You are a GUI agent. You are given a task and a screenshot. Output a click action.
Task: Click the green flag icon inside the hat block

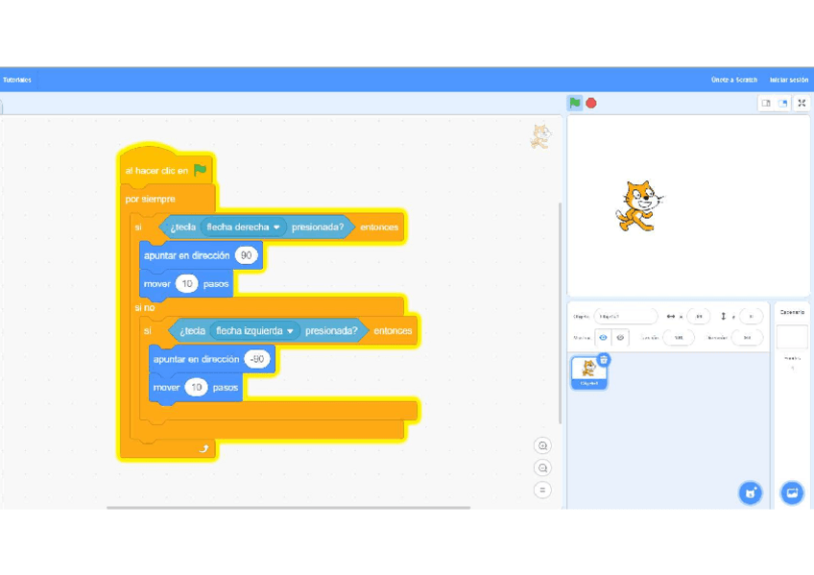(x=200, y=170)
